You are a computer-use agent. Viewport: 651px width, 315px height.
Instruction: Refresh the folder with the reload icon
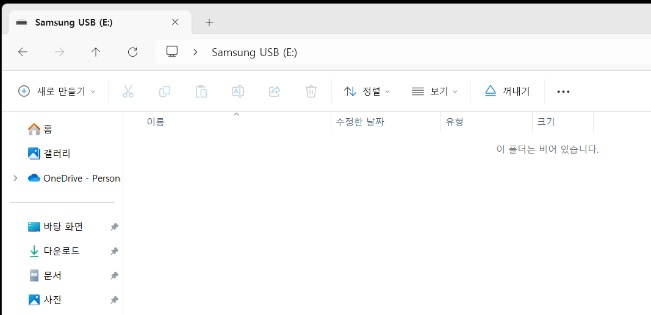(132, 52)
